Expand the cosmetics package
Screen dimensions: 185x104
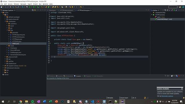pos(7,24)
